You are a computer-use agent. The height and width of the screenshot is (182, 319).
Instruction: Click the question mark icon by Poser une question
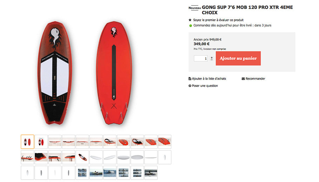[x=190, y=86]
